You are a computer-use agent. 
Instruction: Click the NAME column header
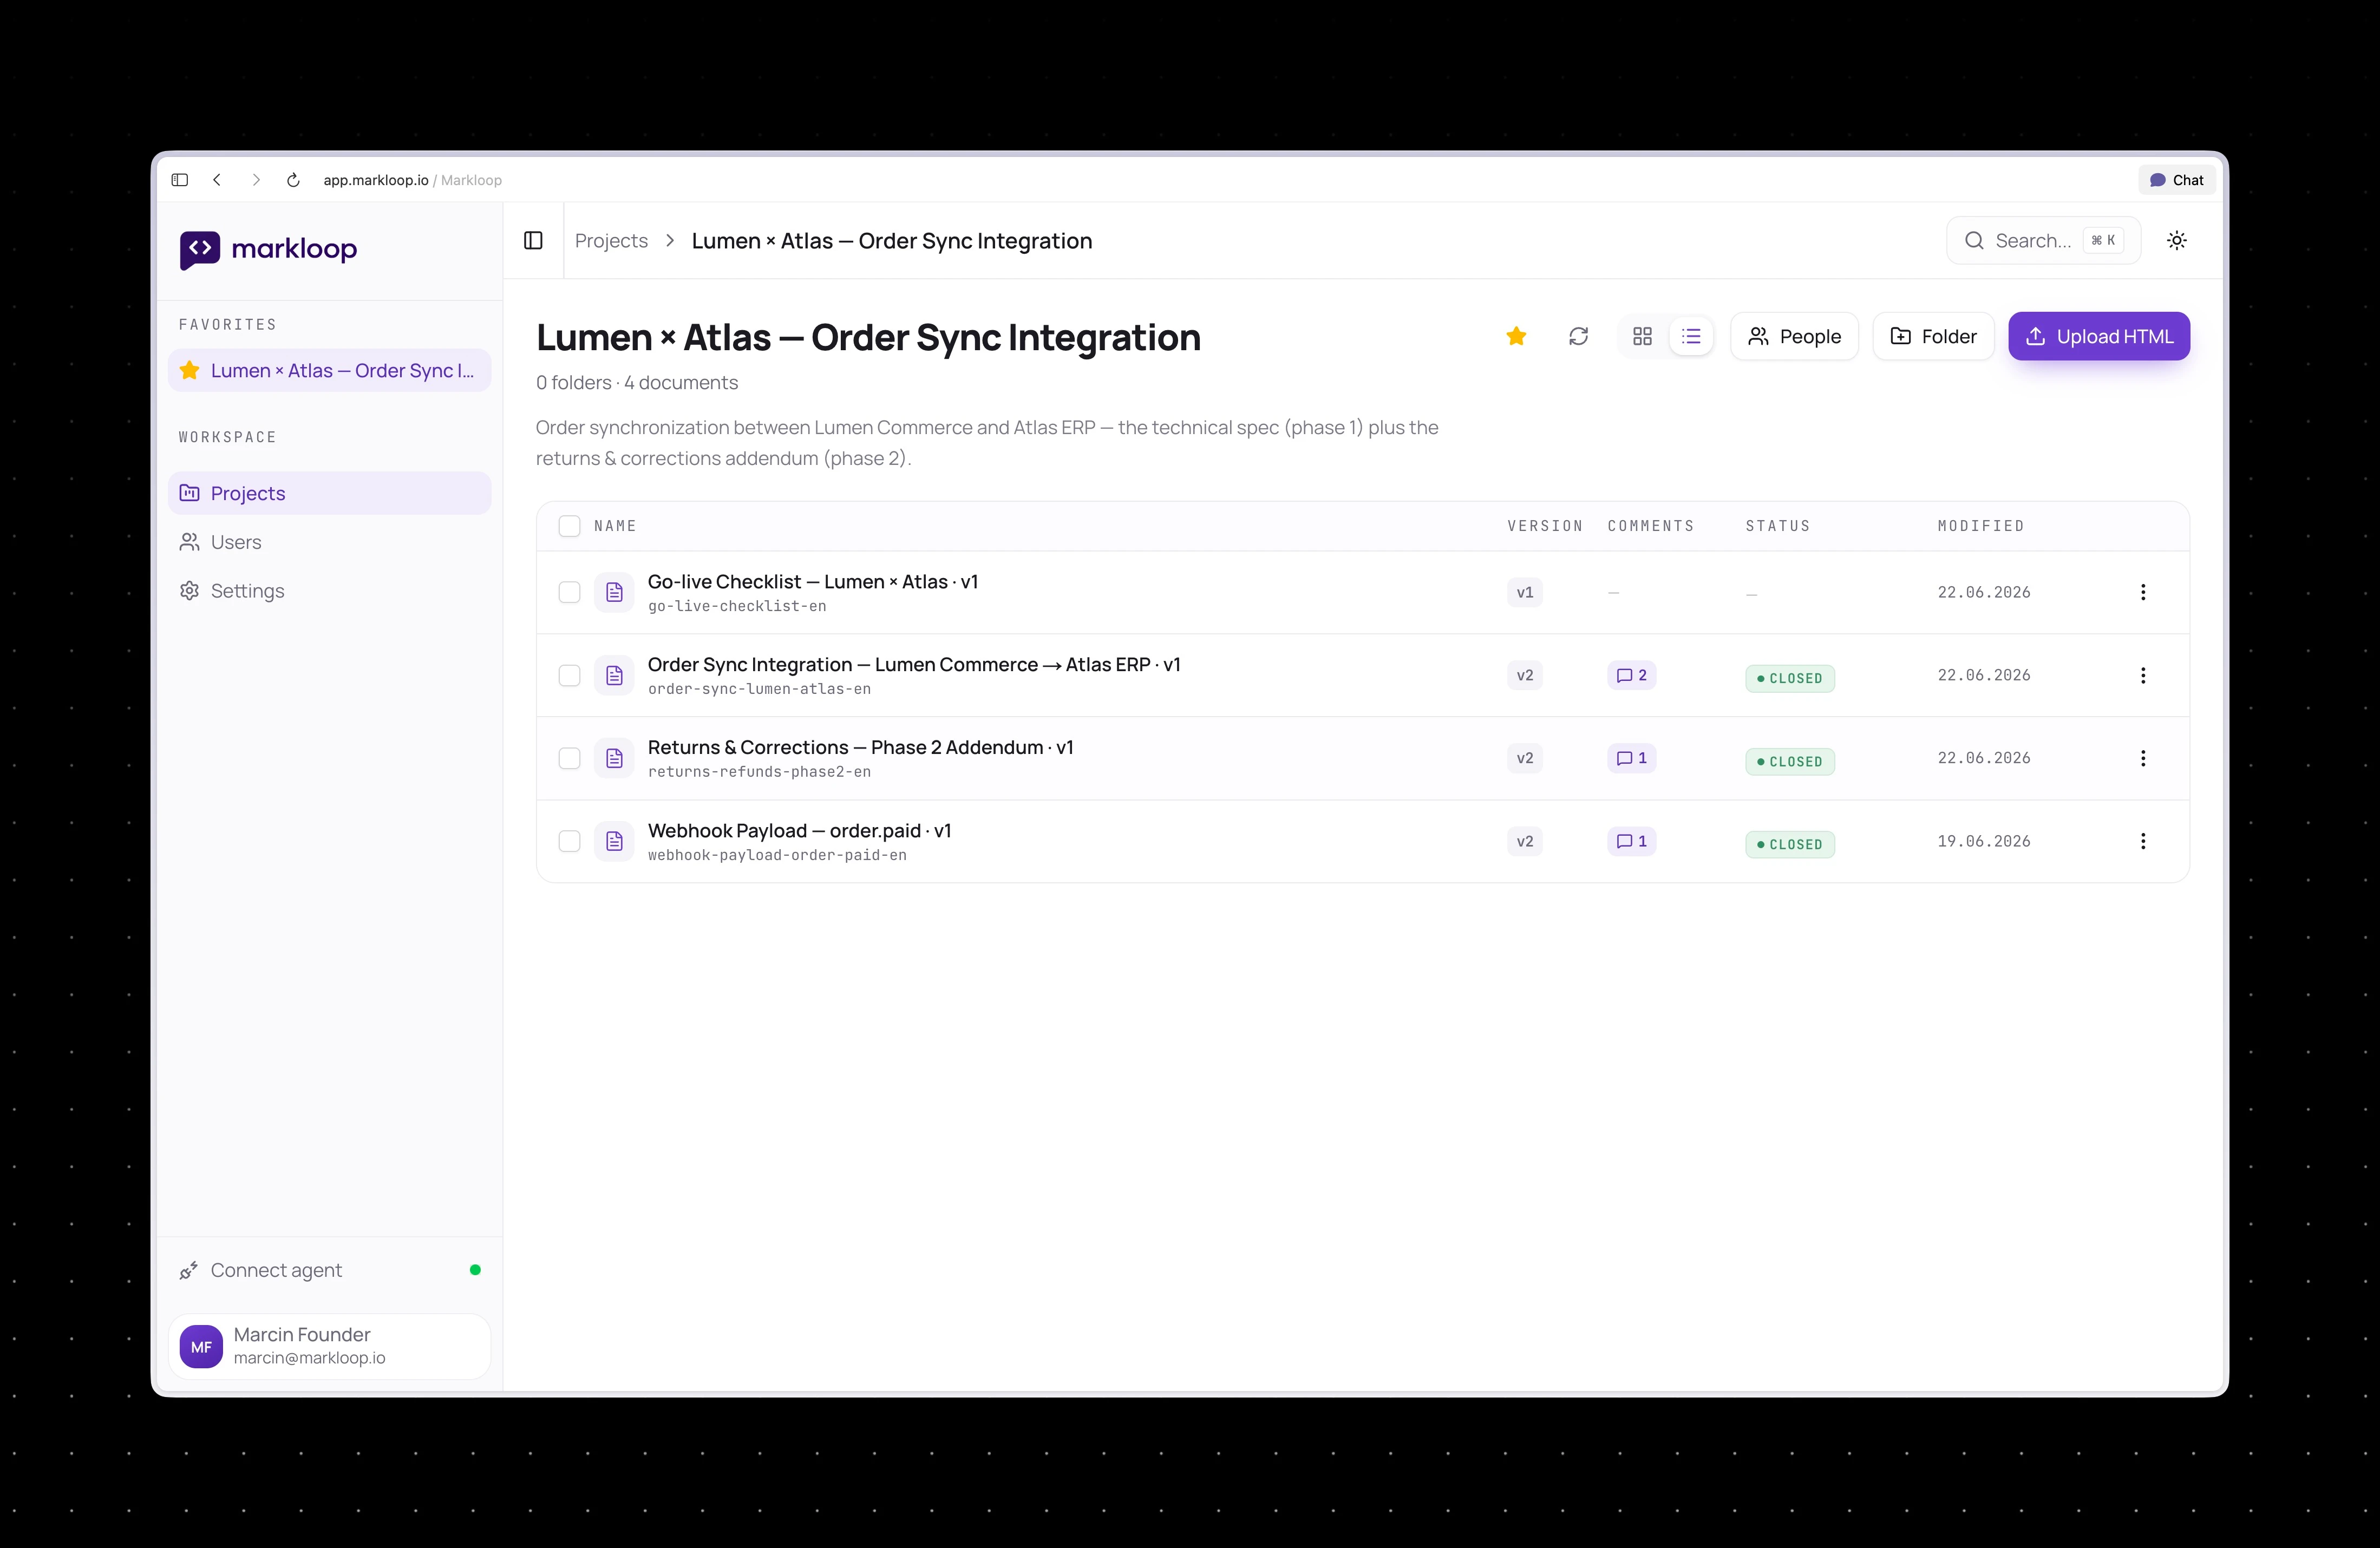pyautogui.click(x=615, y=526)
